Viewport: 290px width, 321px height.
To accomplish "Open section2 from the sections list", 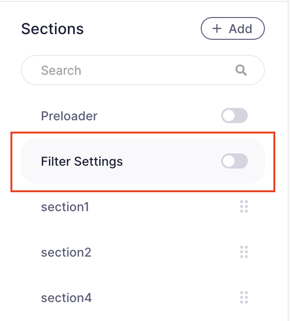I will pyautogui.click(x=66, y=252).
